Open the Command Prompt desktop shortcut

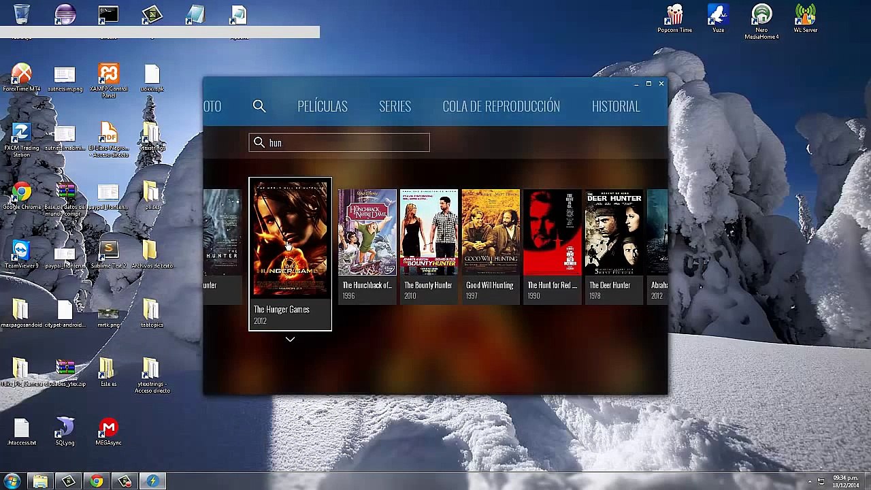tap(108, 15)
